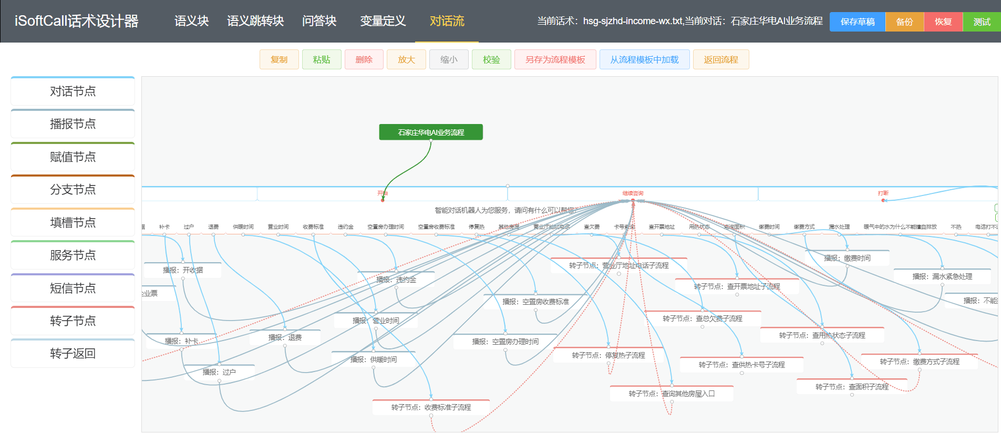This screenshot has height=433, width=1001.
Task: Select 分支节点 in the node palette
Action: 73,189
